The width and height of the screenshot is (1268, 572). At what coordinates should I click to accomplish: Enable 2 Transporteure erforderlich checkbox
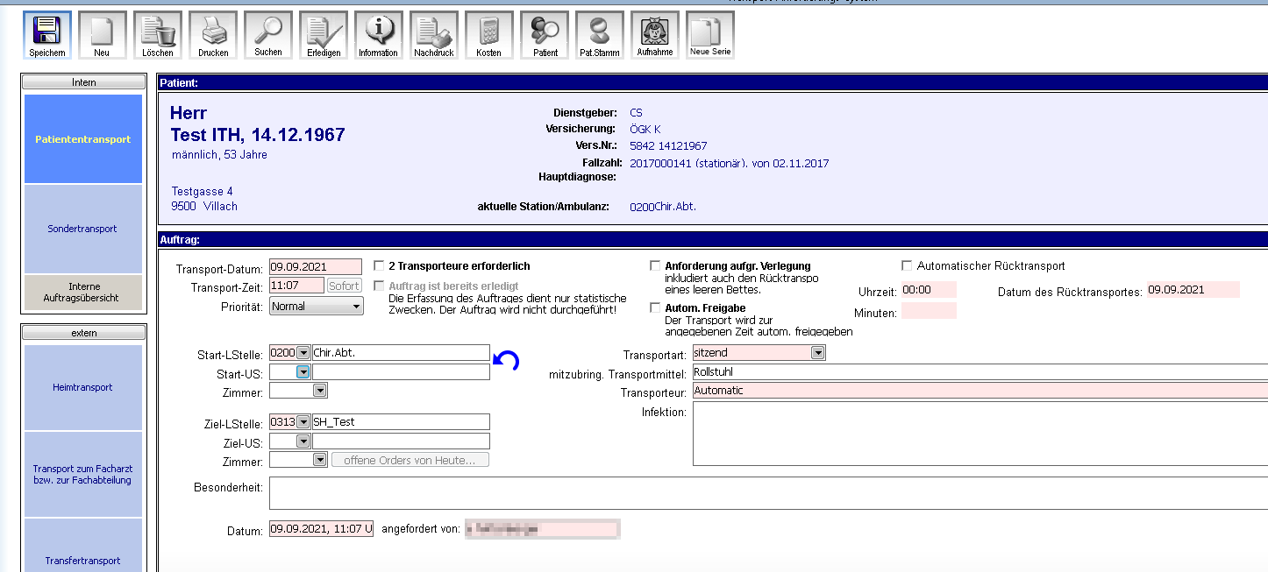click(380, 265)
